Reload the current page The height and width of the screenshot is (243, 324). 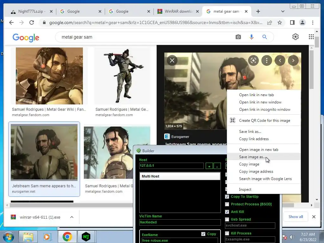pos(32,22)
